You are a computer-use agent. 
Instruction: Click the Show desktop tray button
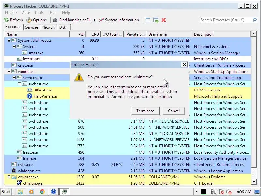[258, 192]
